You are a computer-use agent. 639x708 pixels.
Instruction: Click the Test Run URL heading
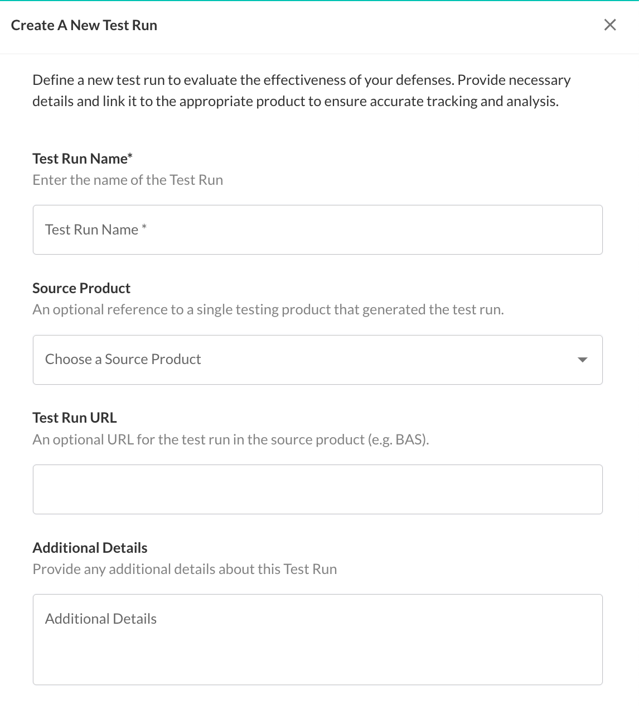point(75,417)
